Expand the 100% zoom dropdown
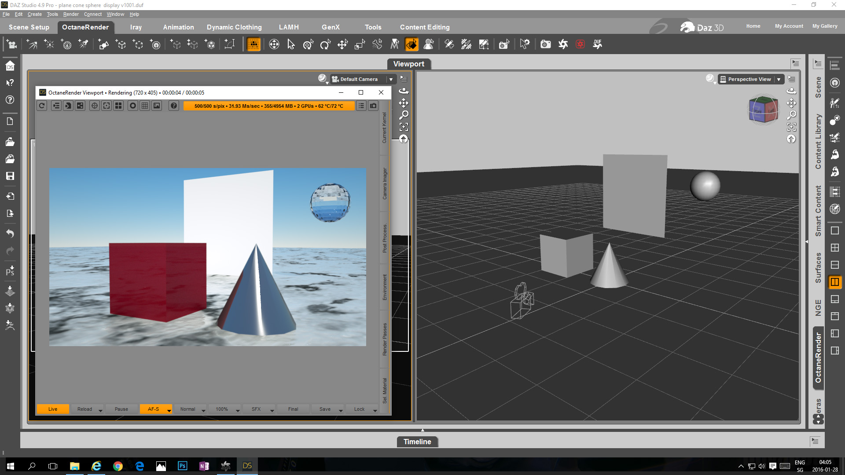 click(x=238, y=410)
